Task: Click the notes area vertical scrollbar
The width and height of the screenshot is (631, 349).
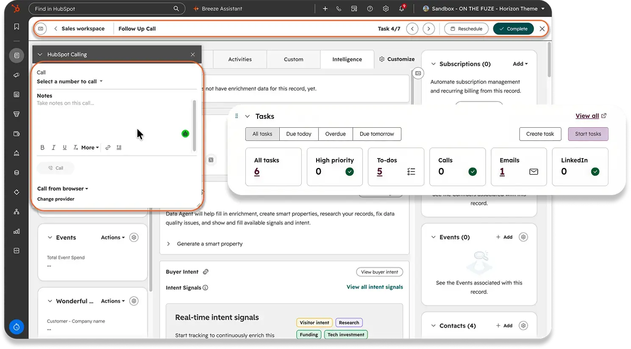Action: point(195,126)
